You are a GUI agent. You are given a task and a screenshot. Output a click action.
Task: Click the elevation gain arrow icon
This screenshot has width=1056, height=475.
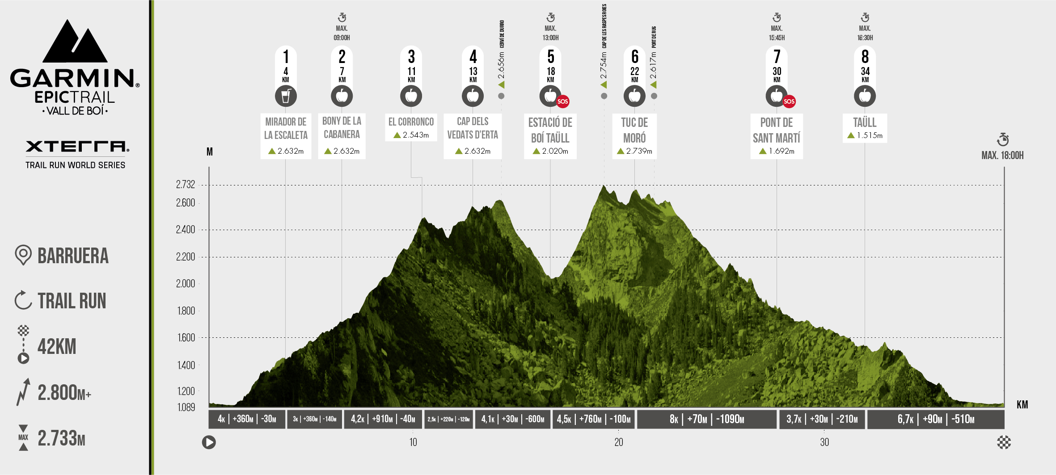(24, 392)
